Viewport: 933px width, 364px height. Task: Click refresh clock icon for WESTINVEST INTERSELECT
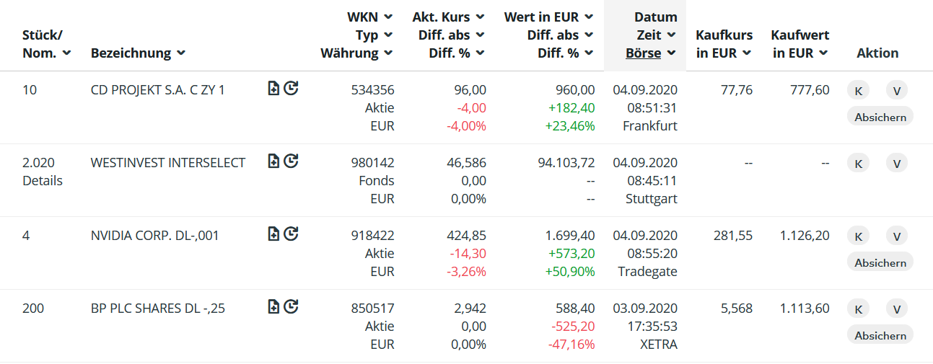tap(291, 161)
